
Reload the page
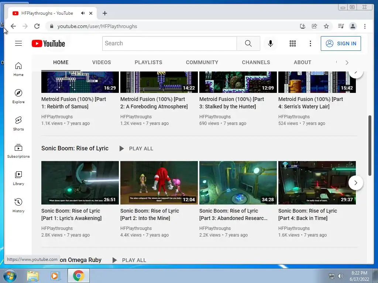click(x=37, y=26)
